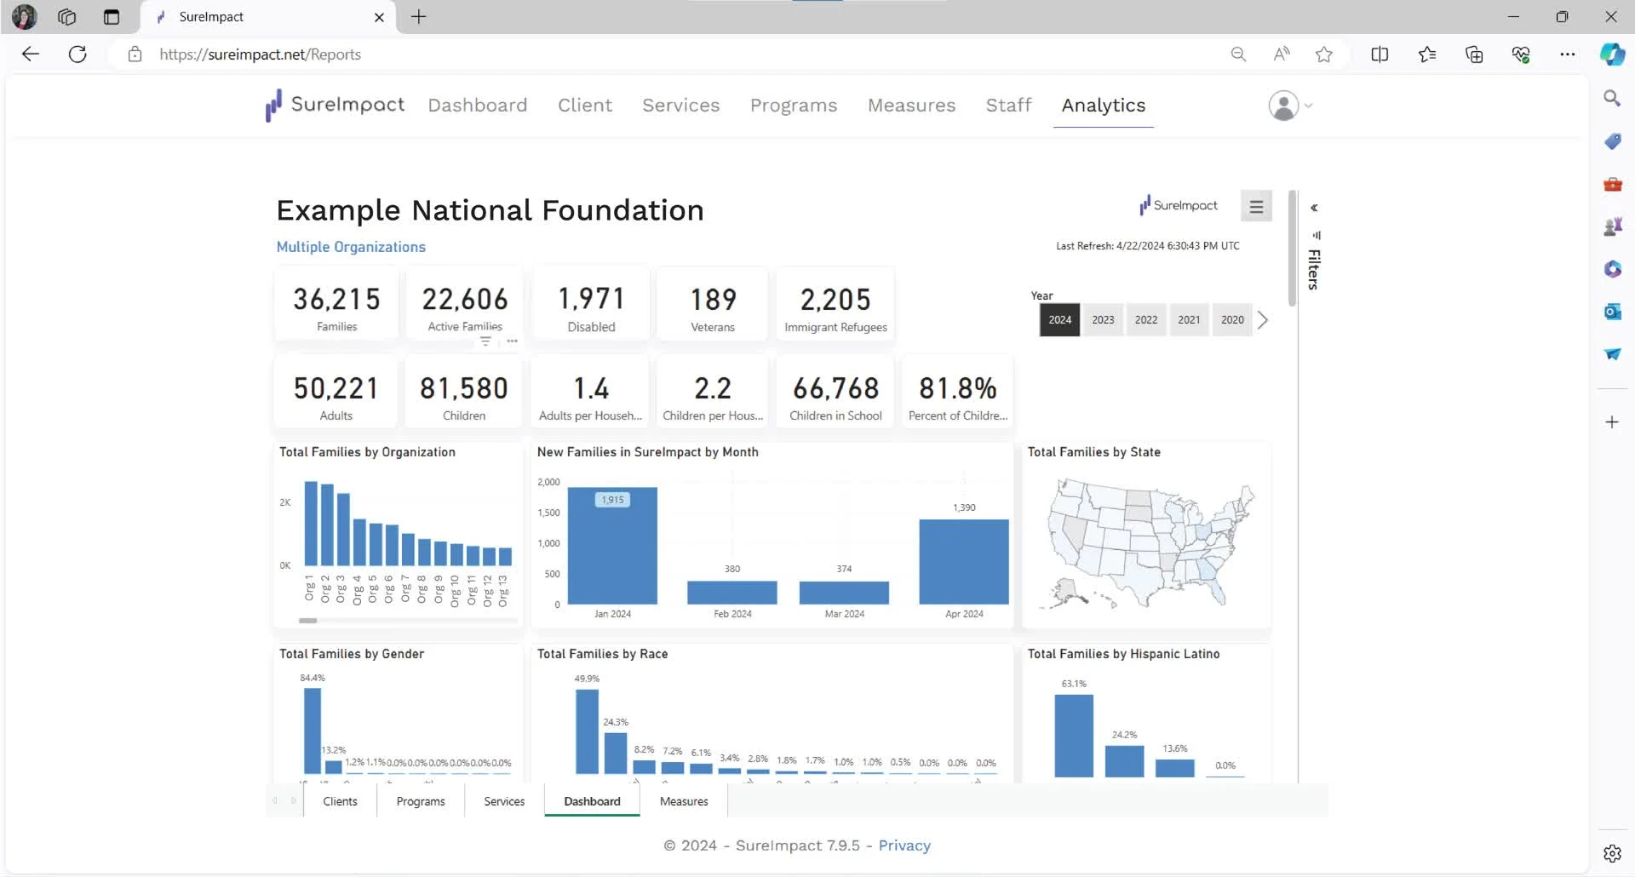Select year 2023 slicer
This screenshot has height=877, width=1635.
coord(1103,320)
